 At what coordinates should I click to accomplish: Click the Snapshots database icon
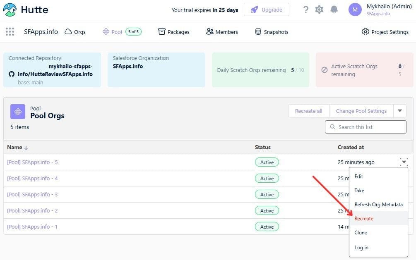click(258, 31)
